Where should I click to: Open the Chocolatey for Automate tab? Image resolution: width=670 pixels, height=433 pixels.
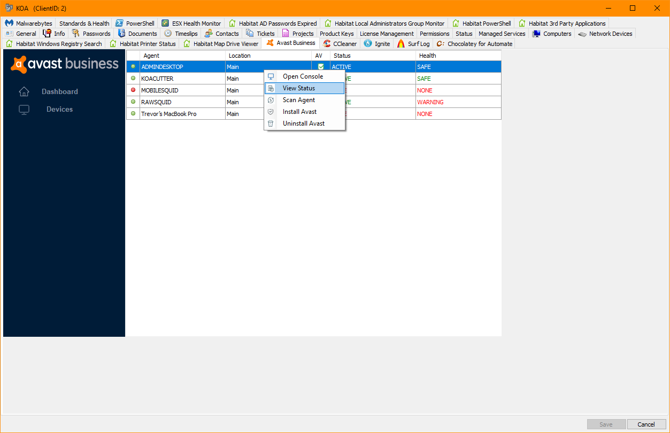pyautogui.click(x=475, y=44)
